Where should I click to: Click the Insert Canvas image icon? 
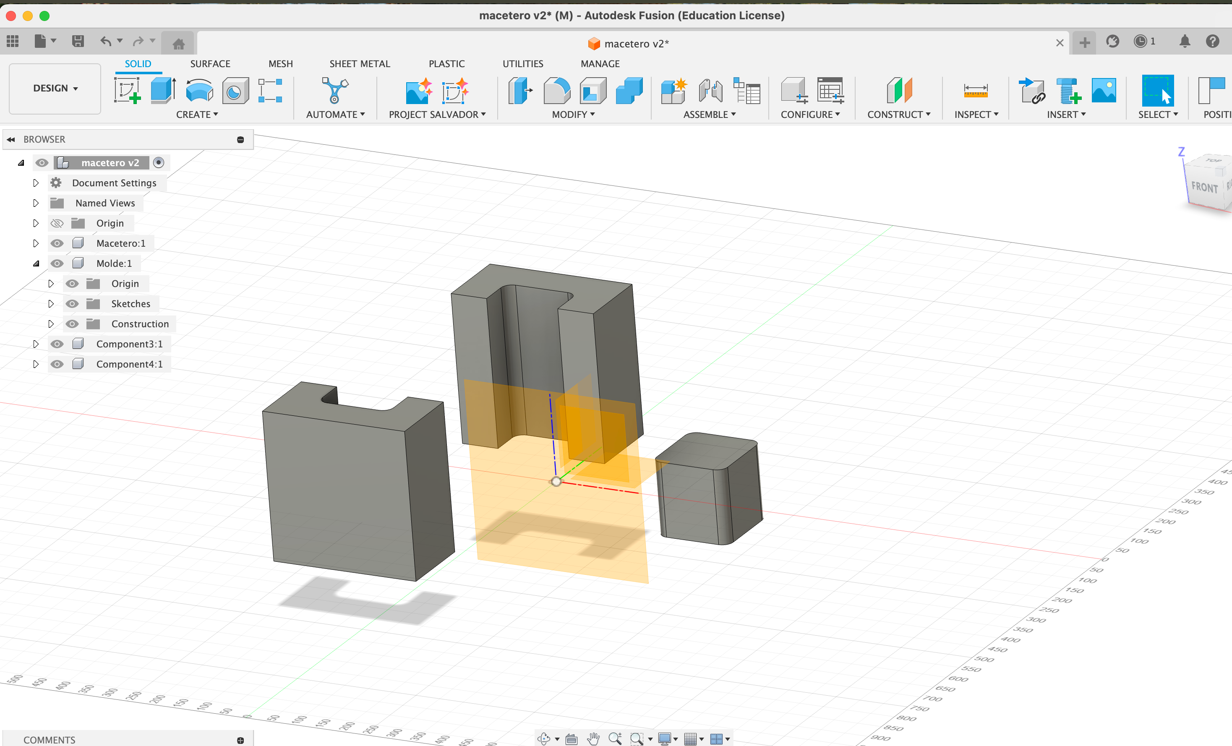pos(1104,91)
